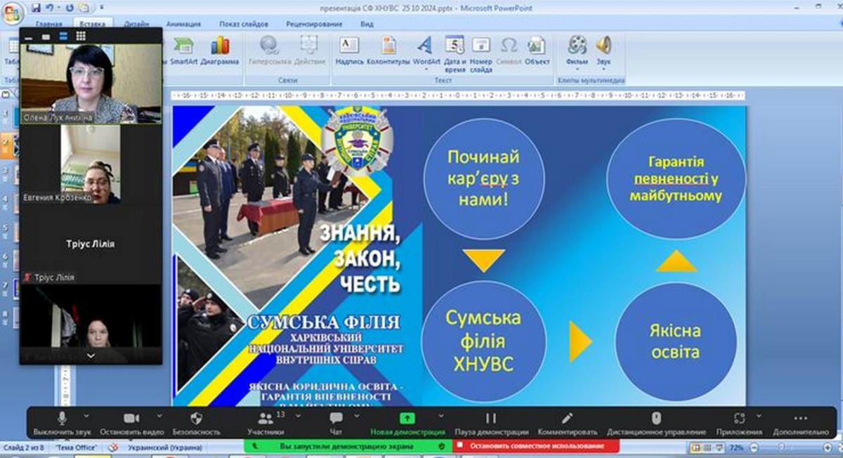Switch to normal view in status bar
Viewport: 843px width, 458px height.
tap(696, 447)
